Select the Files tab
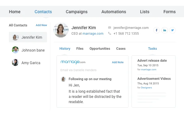 pos(80,48)
